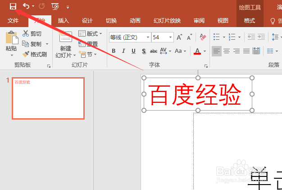The height and width of the screenshot is (190, 282).
Task: Toggle center paragraph alignment
Action: pyautogui.click(x=227, y=51)
